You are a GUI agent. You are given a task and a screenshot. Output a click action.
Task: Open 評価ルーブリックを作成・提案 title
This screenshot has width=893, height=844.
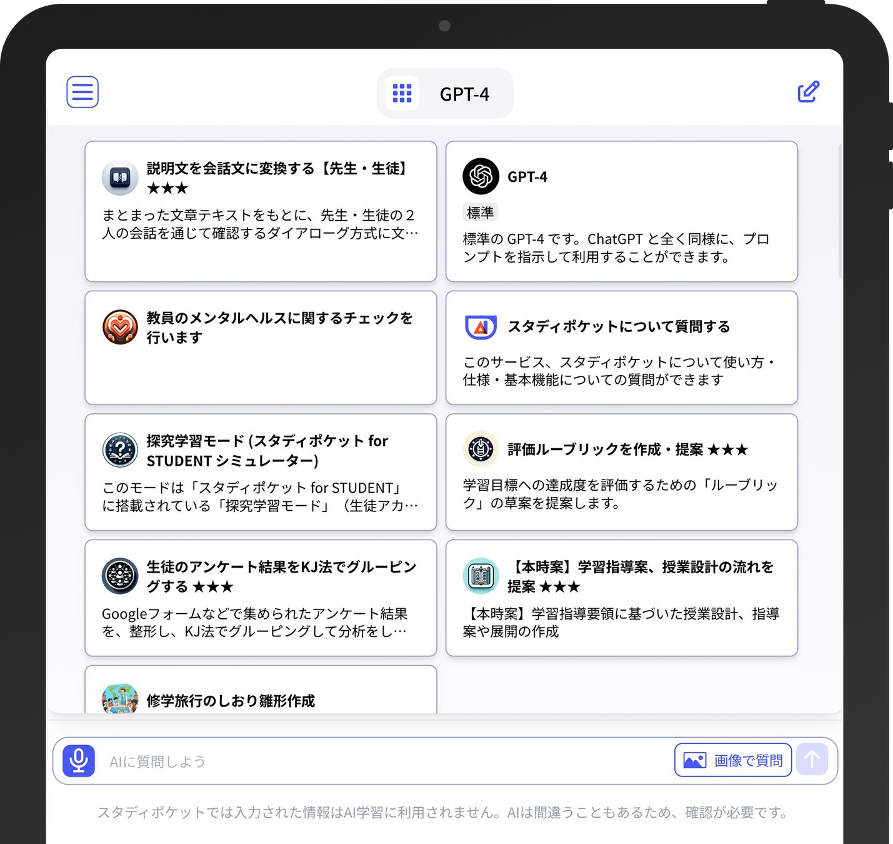(x=628, y=450)
